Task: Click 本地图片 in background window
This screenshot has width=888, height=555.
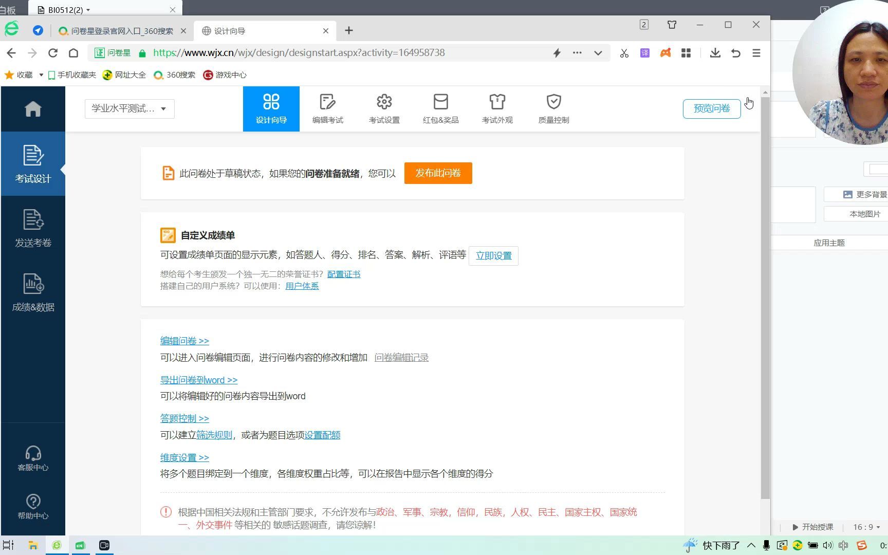Action: [x=865, y=214]
